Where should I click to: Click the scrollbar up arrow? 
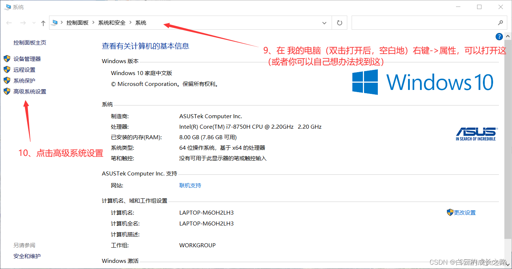pos(508,35)
